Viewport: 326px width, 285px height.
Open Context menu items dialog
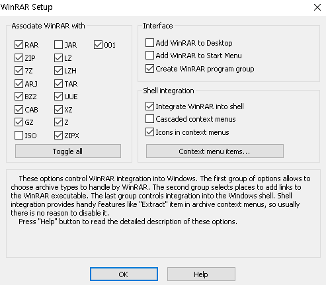(215, 151)
